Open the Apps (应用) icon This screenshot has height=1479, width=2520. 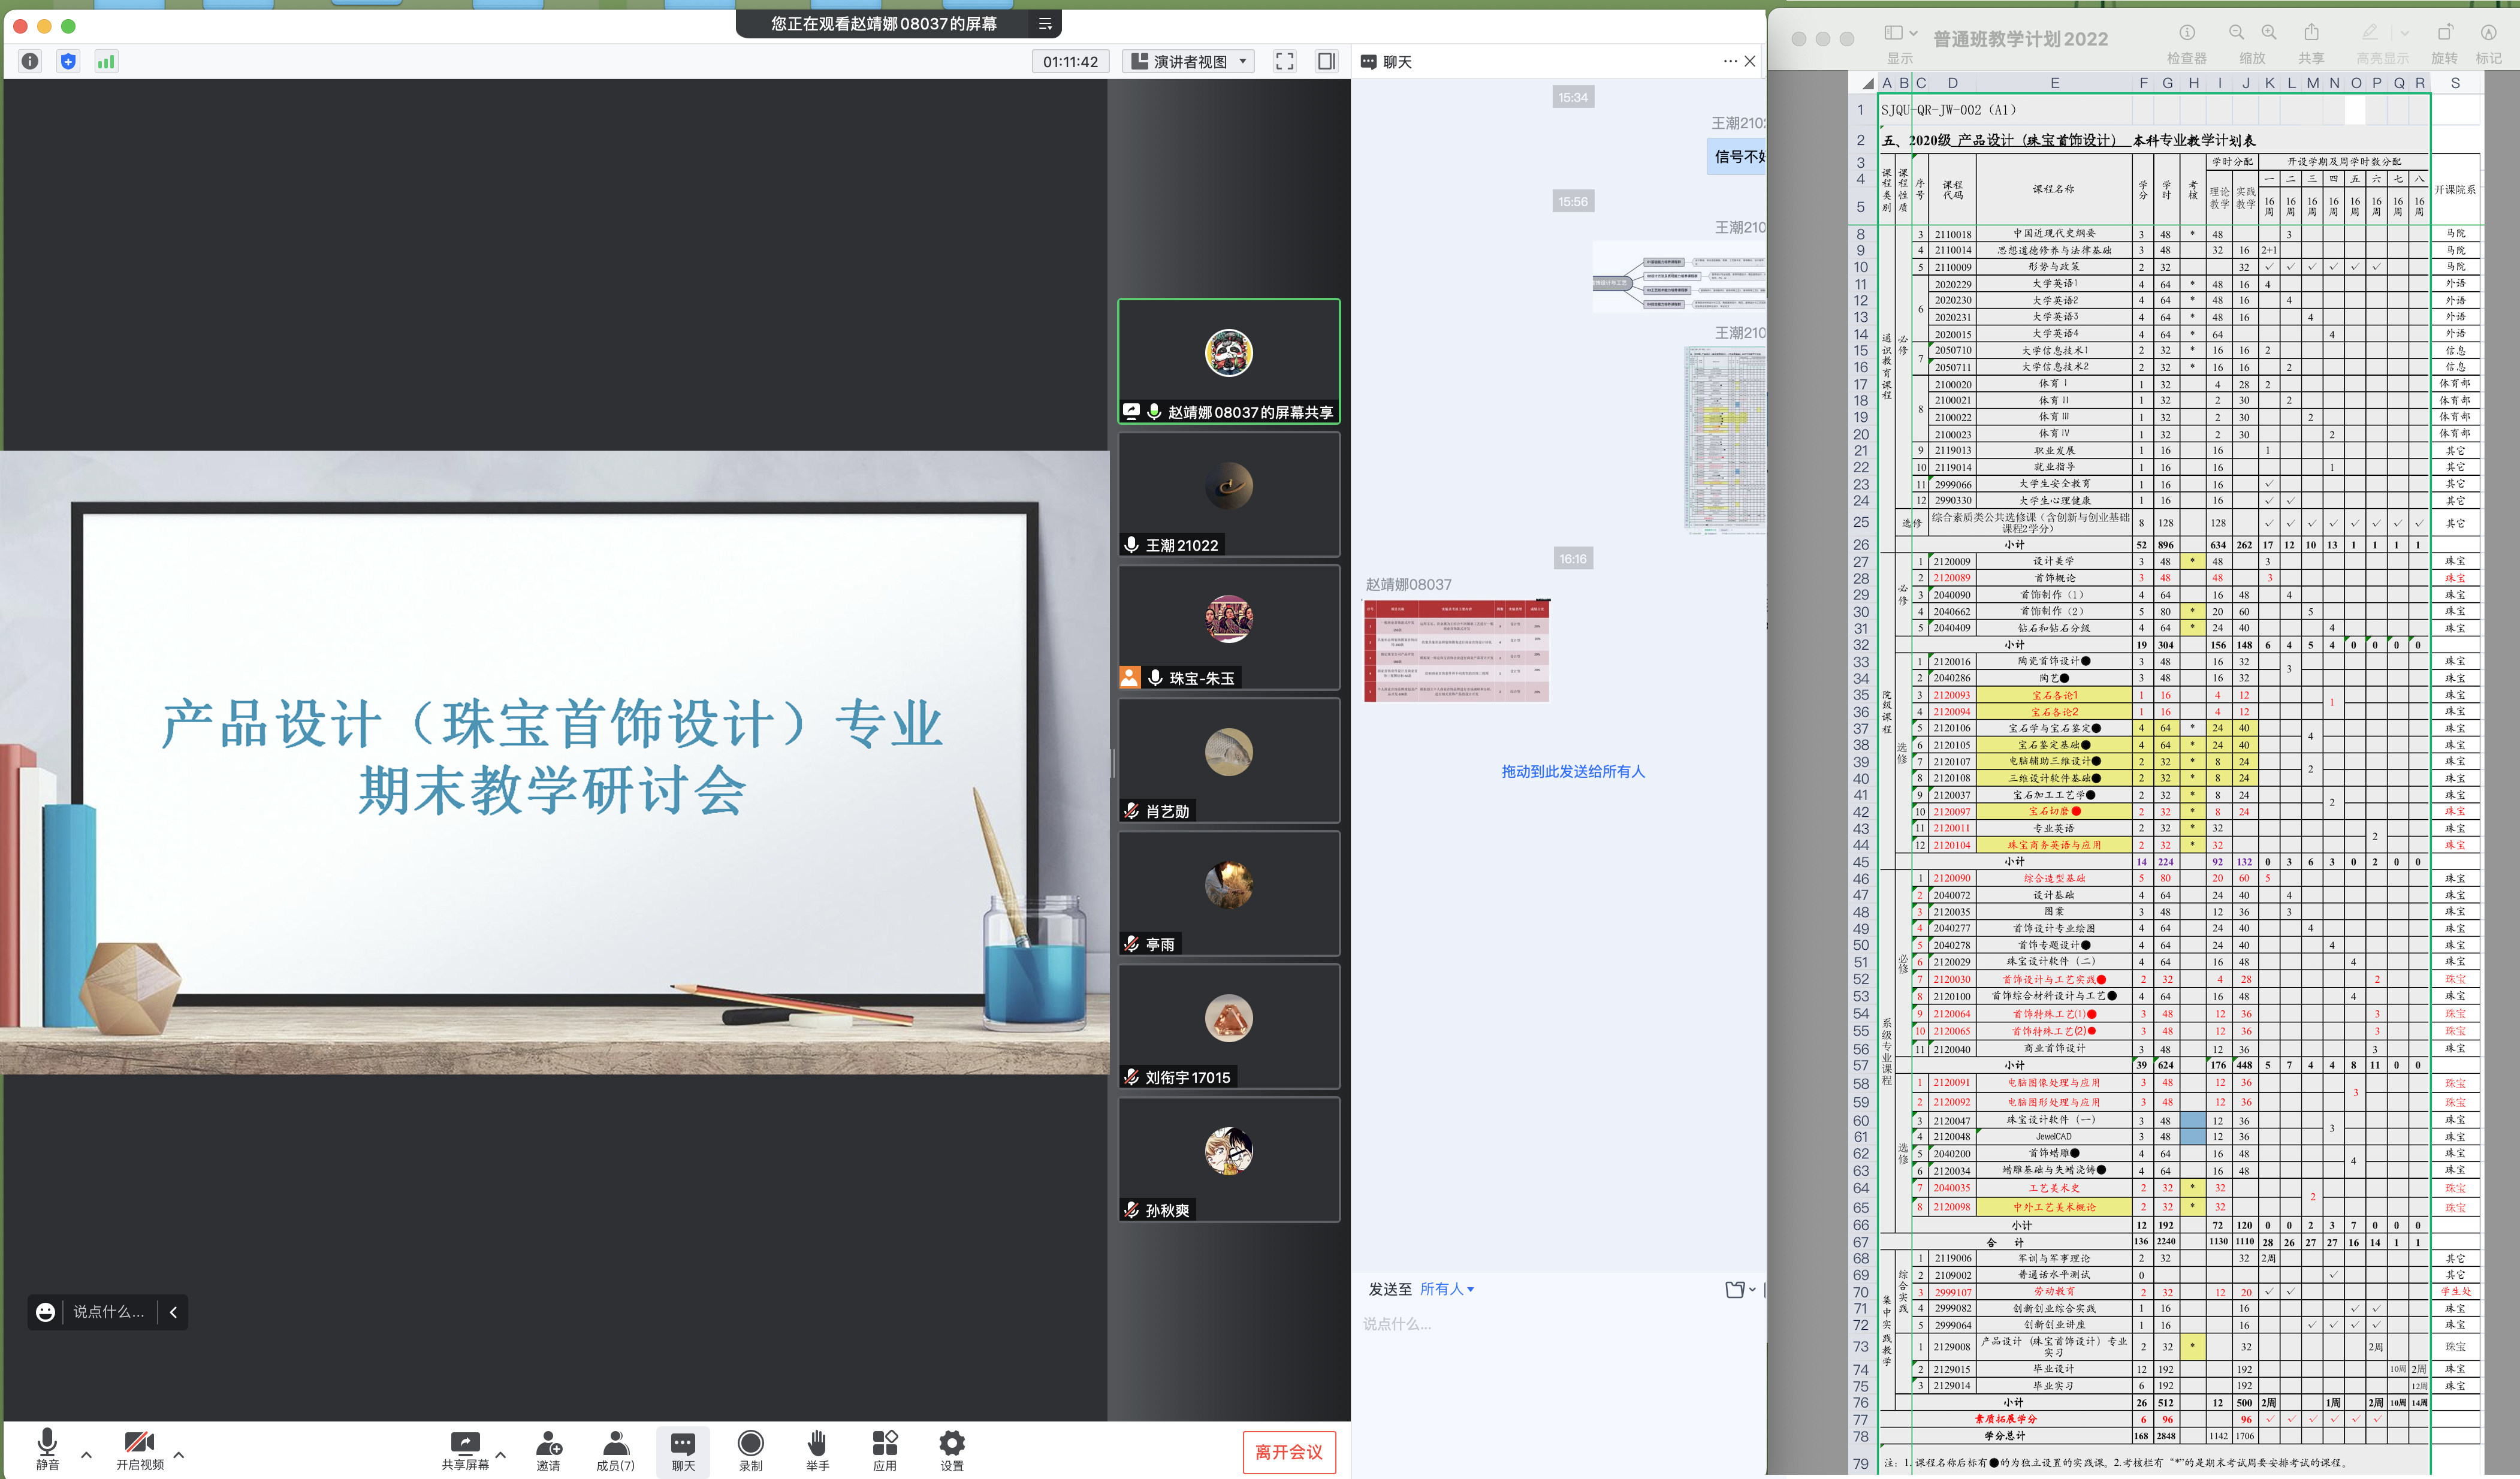pyautogui.click(x=884, y=1443)
